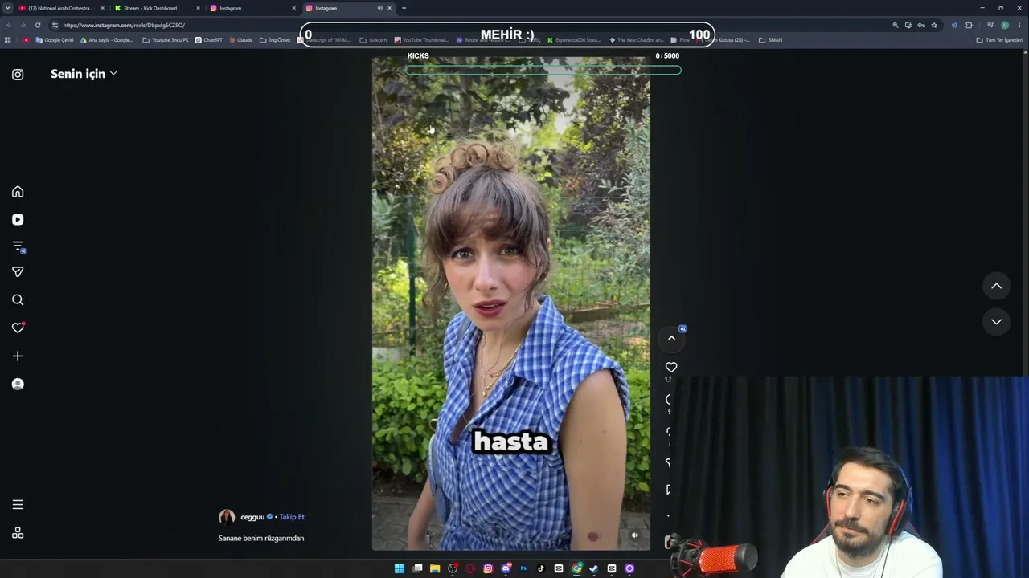The image size is (1029, 578).
Task: Mute the reel audio speaker icon
Action: (634, 535)
